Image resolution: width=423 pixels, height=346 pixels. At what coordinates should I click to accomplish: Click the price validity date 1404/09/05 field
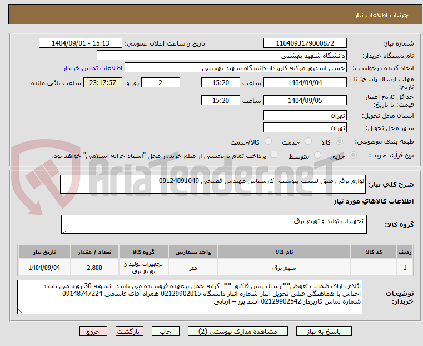(305, 100)
